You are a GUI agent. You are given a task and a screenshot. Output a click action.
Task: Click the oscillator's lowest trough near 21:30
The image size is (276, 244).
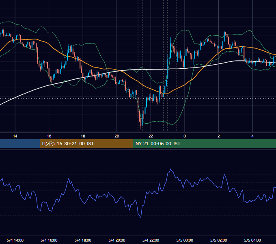coord(141,218)
